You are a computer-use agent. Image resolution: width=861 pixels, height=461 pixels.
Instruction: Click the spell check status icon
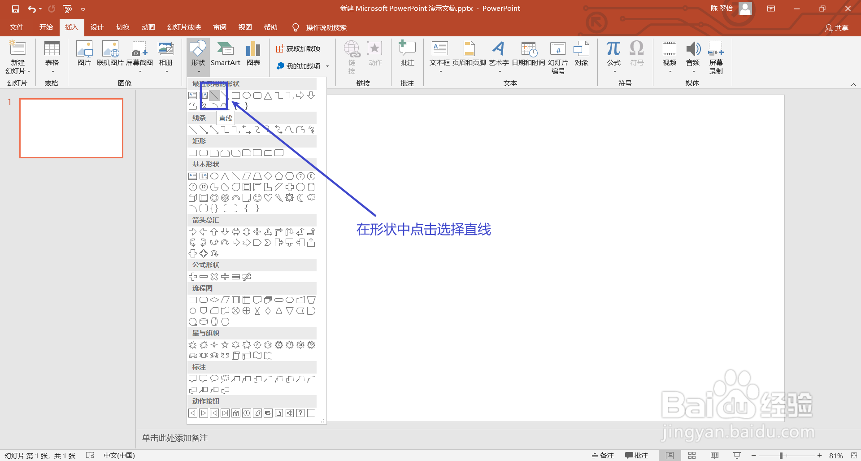coord(90,456)
